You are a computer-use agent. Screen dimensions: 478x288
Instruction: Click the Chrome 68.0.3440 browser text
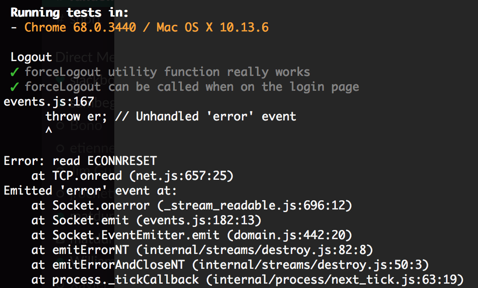pyautogui.click(x=80, y=27)
